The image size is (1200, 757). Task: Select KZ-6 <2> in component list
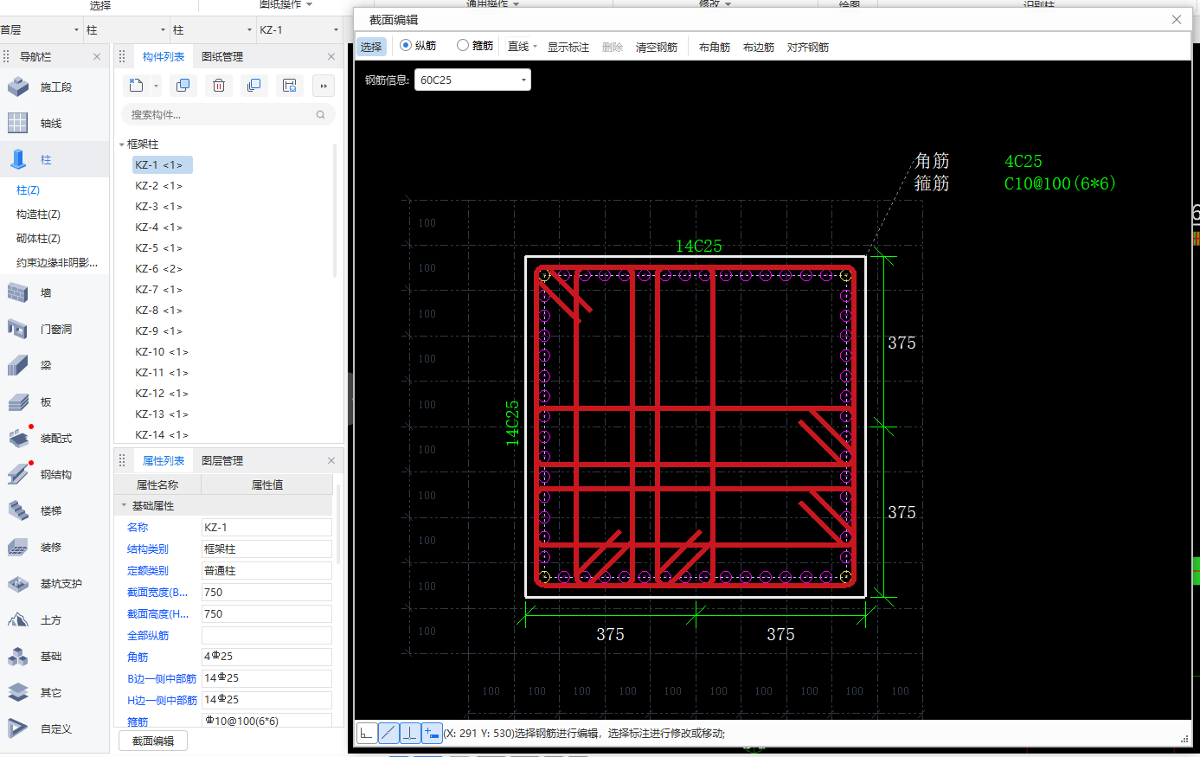158,269
